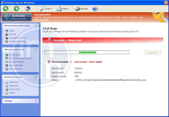Click the Deep Scan icon
This screenshot has width=169, height=117.
(7, 86)
